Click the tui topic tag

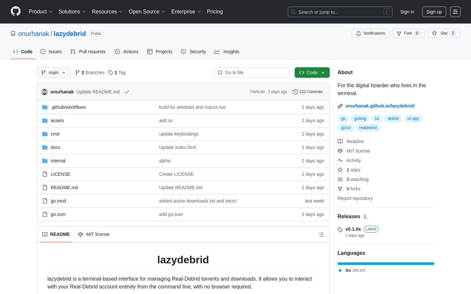(x=377, y=119)
